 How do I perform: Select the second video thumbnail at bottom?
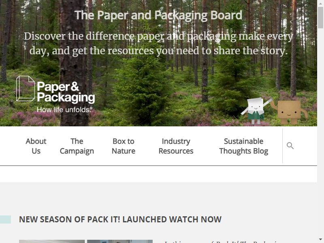coord(120,241)
